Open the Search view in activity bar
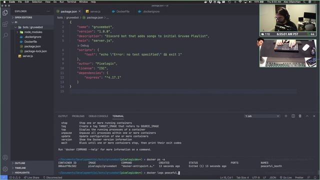320x180 pixels. [x=5, y=35]
